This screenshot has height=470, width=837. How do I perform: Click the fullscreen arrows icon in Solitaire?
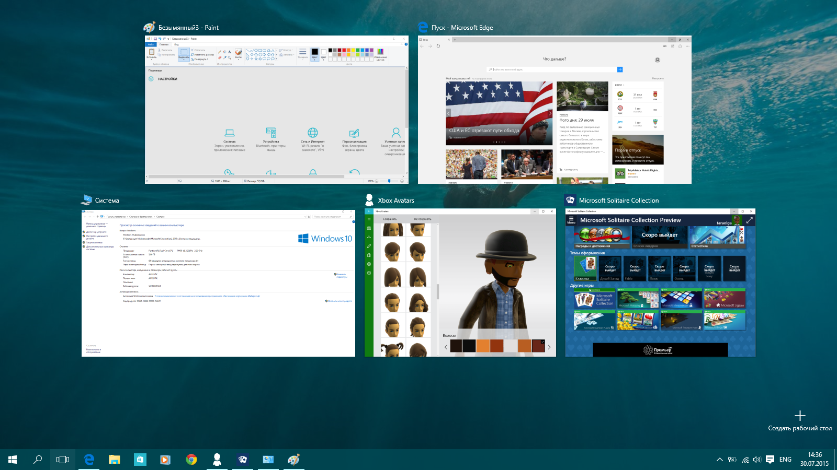coord(750,220)
